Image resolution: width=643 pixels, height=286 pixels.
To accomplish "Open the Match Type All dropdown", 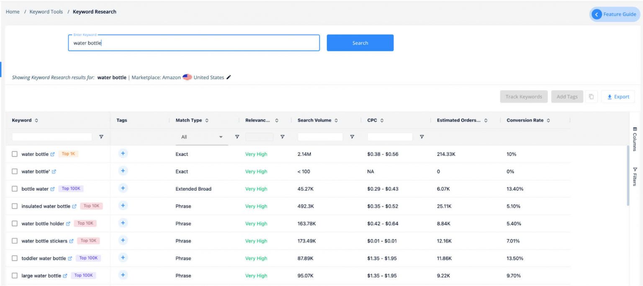I will [x=201, y=137].
